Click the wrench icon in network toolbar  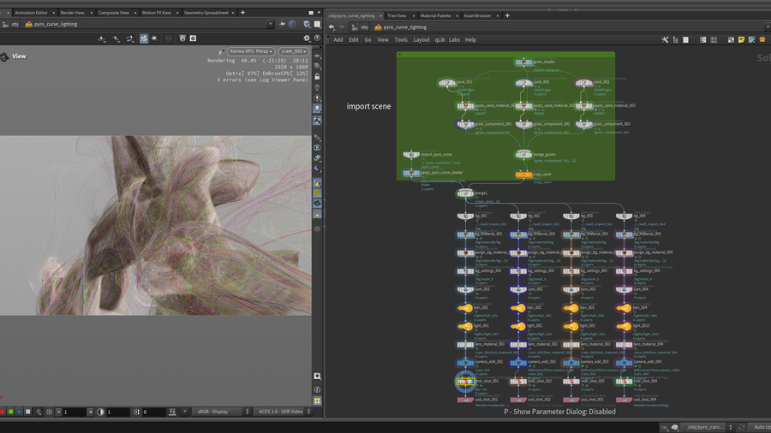[x=666, y=39]
